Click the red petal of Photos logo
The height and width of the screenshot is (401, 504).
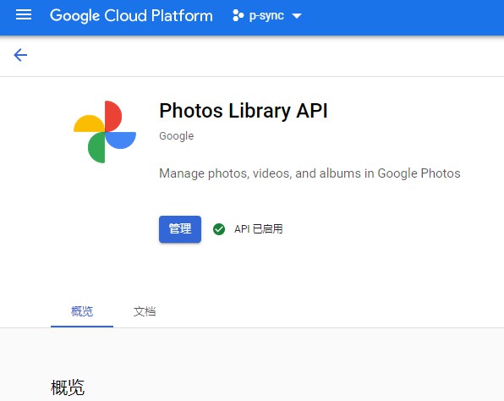coord(113,116)
